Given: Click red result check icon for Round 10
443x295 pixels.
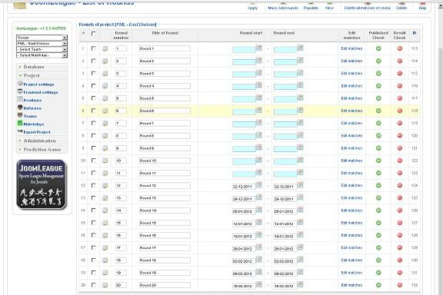Looking at the screenshot, I should click(400, 161).
